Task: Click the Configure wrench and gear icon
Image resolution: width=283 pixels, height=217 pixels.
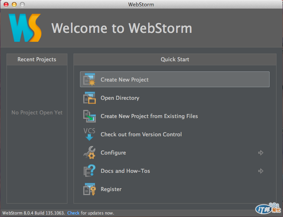Action: [89, 153]
